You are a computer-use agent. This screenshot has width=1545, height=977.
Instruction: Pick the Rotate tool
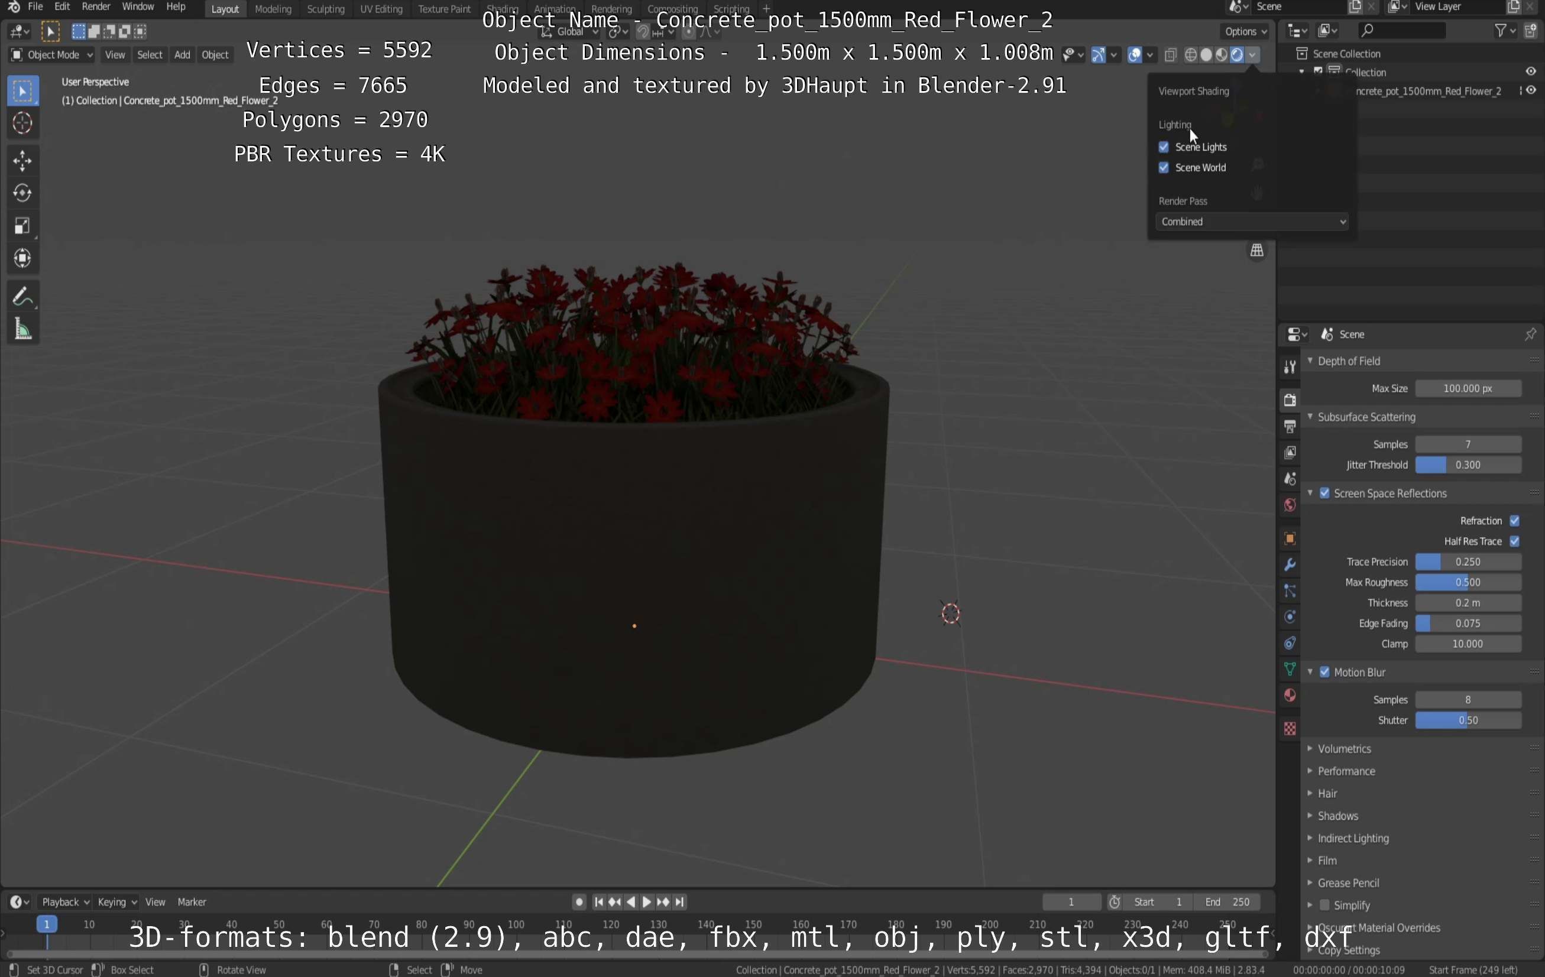[22, 193]
